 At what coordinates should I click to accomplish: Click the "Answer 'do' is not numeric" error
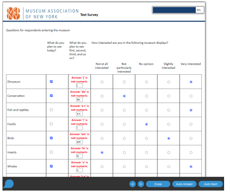(79, 94)
